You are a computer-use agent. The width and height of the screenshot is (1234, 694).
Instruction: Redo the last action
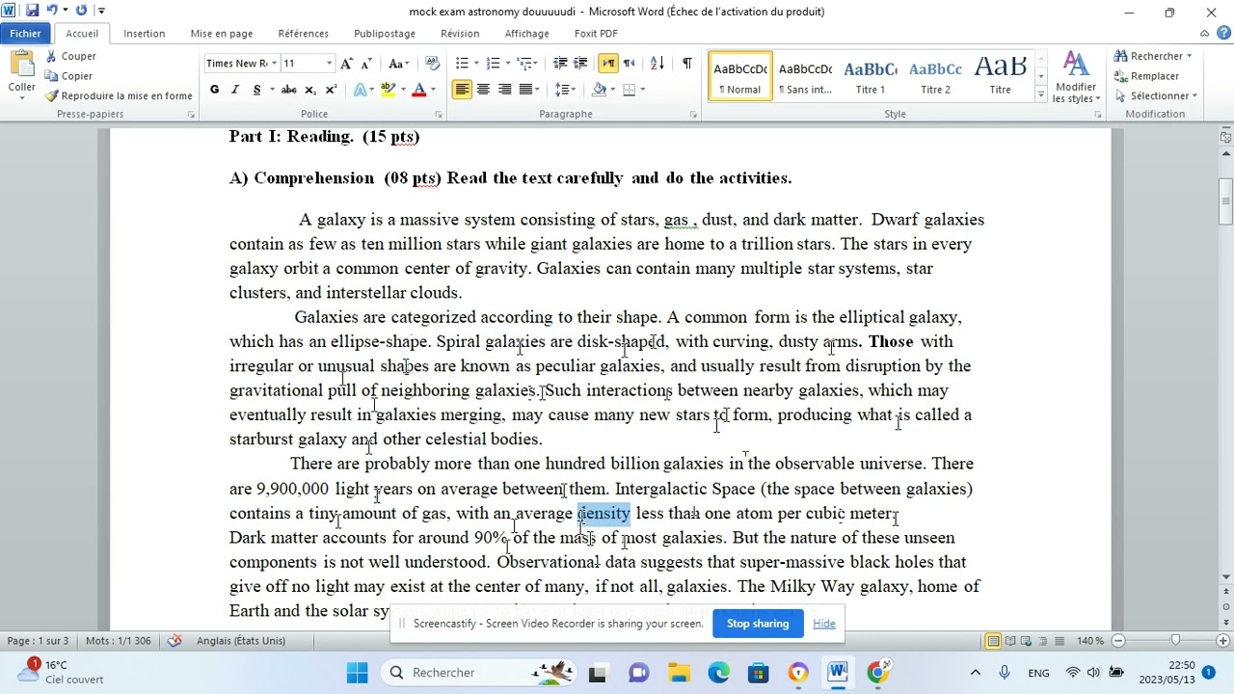click(x=81, y=12)
